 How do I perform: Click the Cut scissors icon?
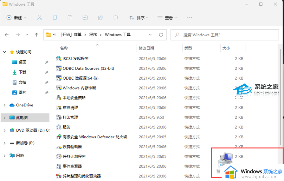(40, 18)
